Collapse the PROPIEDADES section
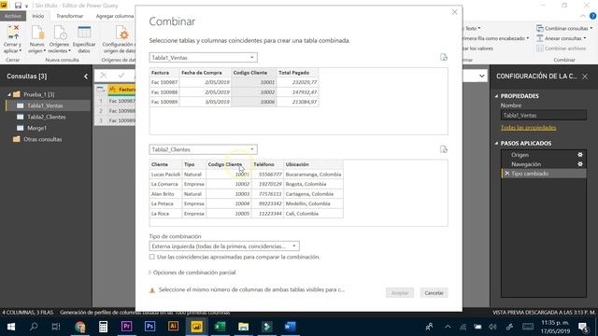Screen dimensions: 598x336 [496, 96]
